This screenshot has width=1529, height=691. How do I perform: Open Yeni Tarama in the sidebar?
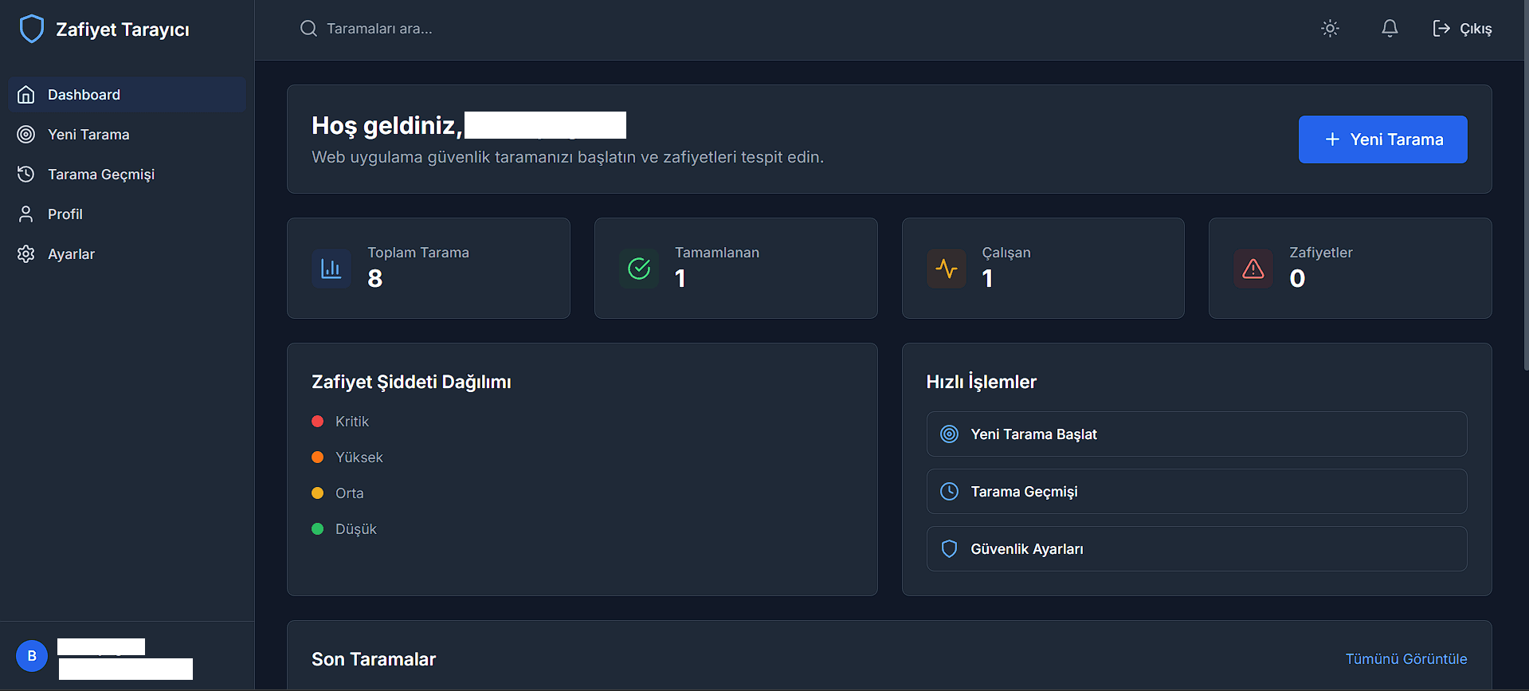127,135
